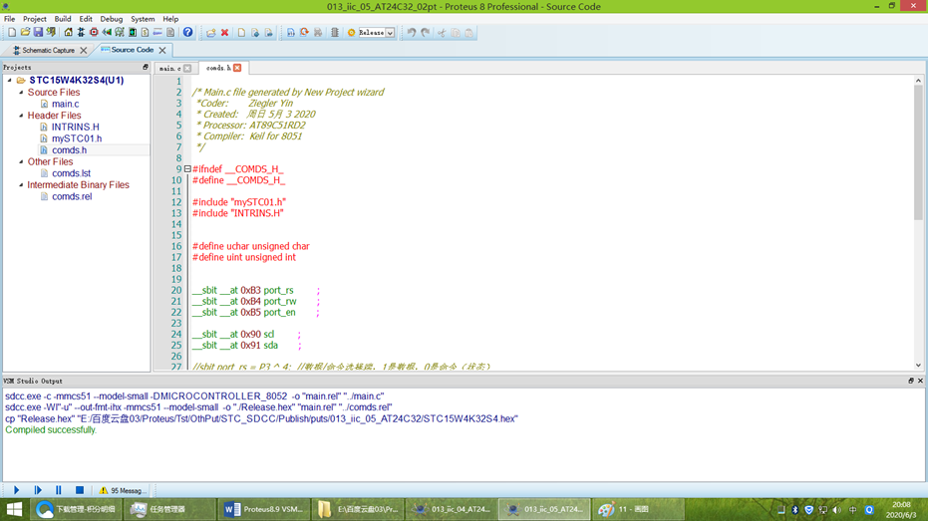Save the project using the floppy disk icon

click(38, 33)
